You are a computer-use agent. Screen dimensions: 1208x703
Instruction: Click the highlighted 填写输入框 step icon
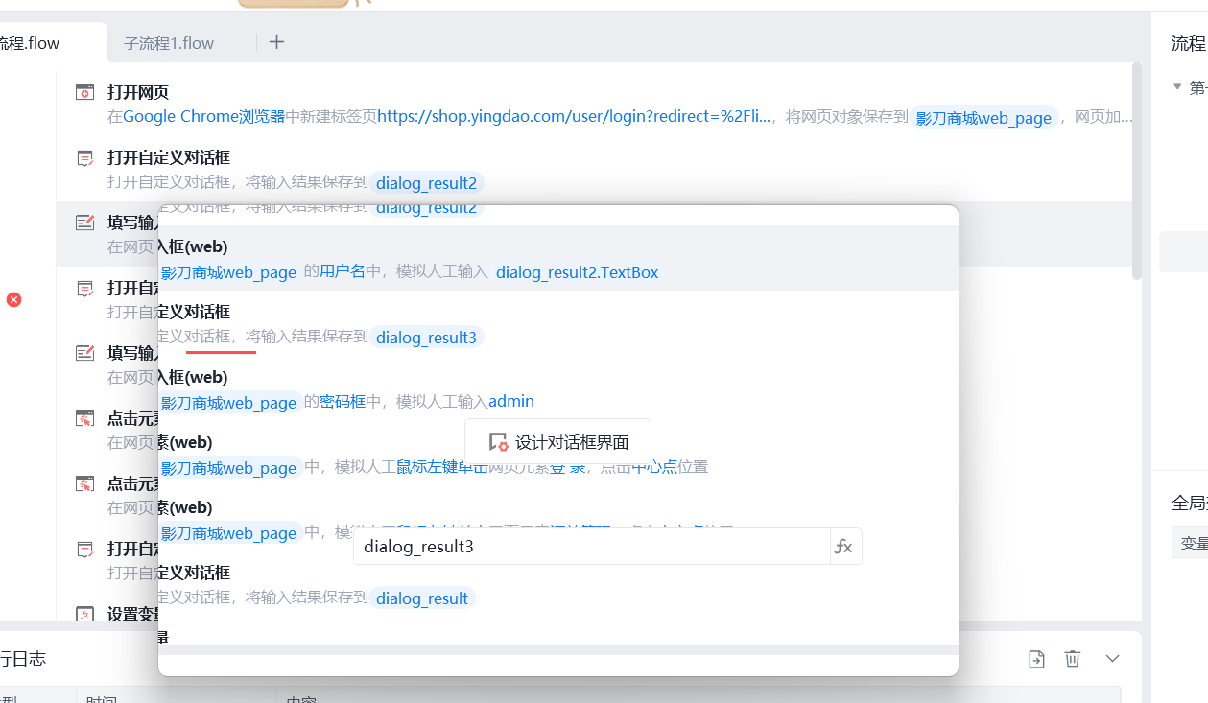[84, 223]
